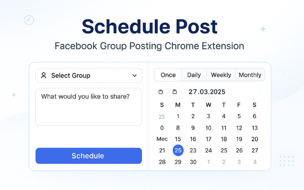Open the Select Group dropdown
304x190 pixels.
coord(89,76)
